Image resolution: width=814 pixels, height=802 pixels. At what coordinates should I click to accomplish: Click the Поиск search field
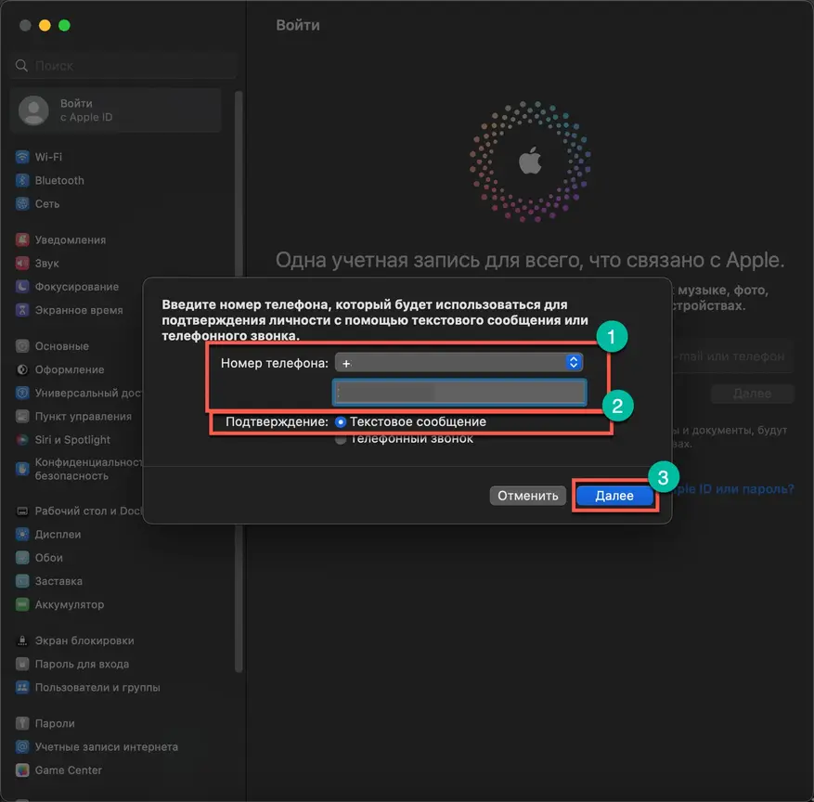coord(123,65)
